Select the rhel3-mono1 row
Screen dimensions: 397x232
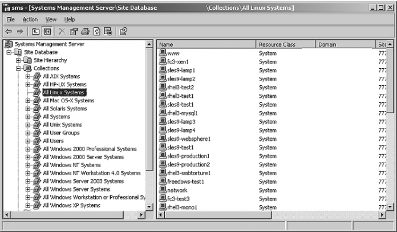coord(272,207)
